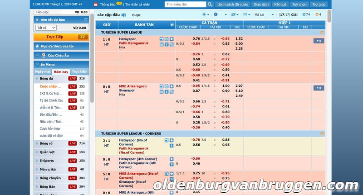Open statistics S icon for MKE Ankaragucu match
363x195 pixels.
pyautogui.click(x=167, y=91)
